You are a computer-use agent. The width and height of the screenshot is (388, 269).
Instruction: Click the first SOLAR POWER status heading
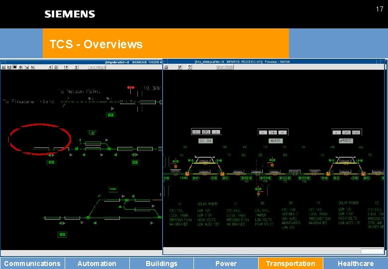pyautogui.click(x=207, y=204)
